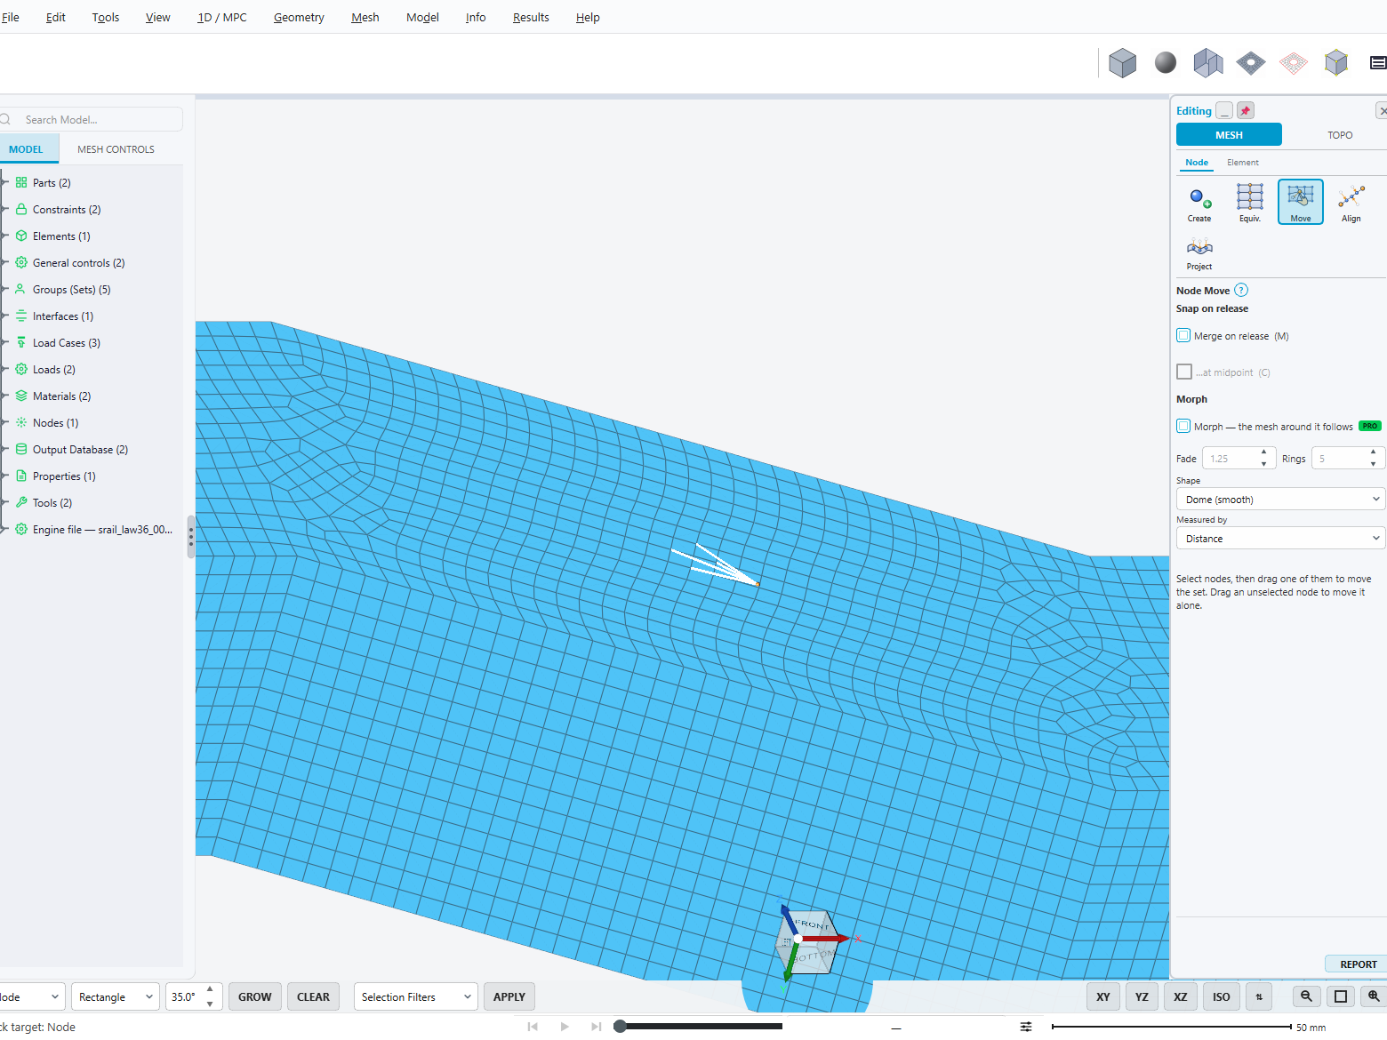
Task: Open the Measured by Distance dropdown
Action: pos(1280,538)
